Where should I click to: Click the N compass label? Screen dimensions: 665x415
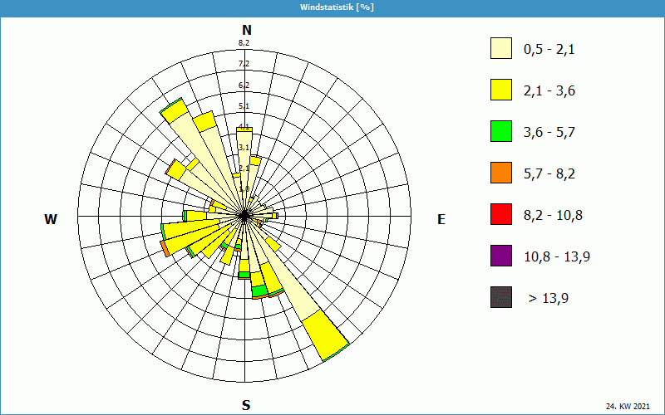(246, 30)
